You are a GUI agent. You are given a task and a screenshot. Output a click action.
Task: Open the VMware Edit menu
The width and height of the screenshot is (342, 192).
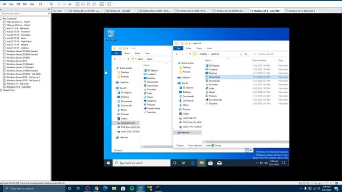[4, 4]
